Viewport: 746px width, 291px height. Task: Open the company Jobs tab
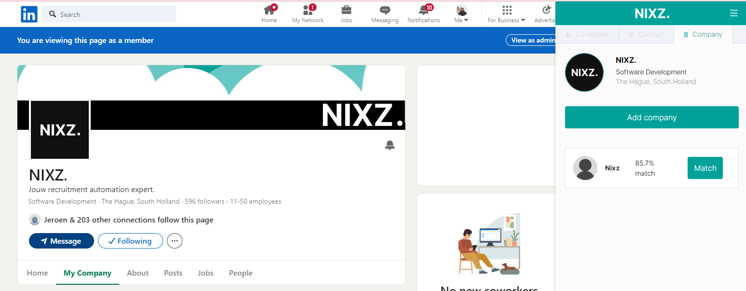[206, 273]
